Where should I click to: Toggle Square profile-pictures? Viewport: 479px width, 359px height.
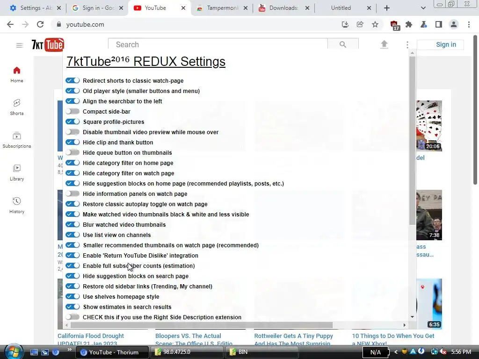click(73, 122)
